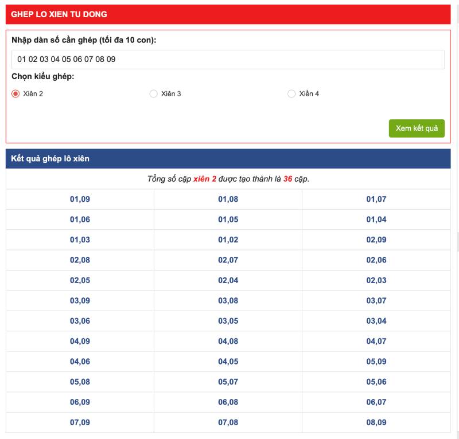Select the Xiên 2 radio button
Viewport: 459px width, 439px height.
16,94
